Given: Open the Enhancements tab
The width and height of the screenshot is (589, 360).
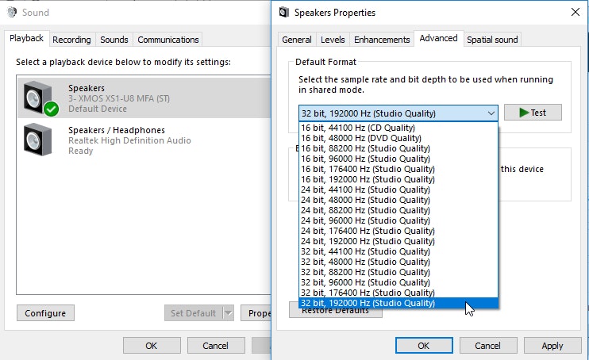Looking at the screenshot, I should pos(382,40).
